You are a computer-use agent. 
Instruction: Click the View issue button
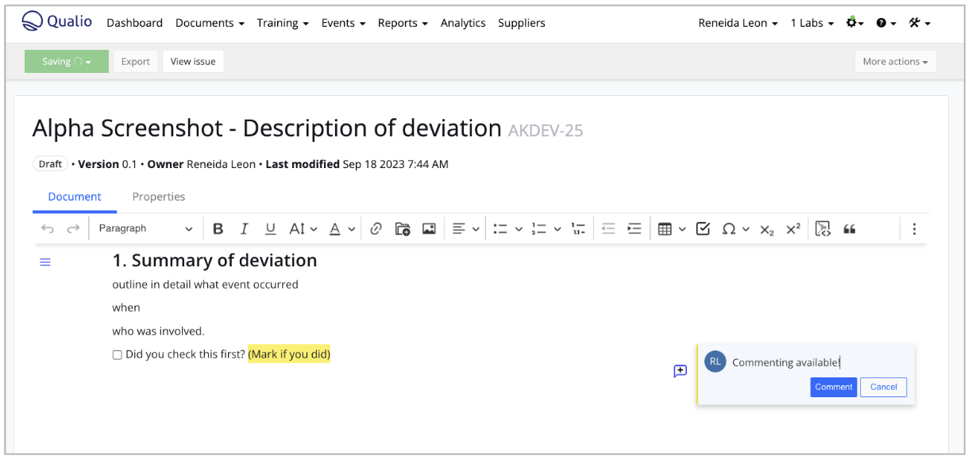(193, 62)
